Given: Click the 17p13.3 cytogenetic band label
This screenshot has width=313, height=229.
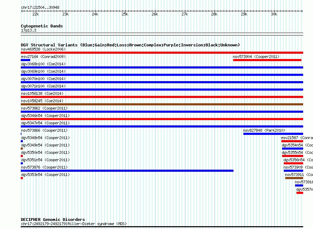Looking at the screenshot, I should [28, 30].
